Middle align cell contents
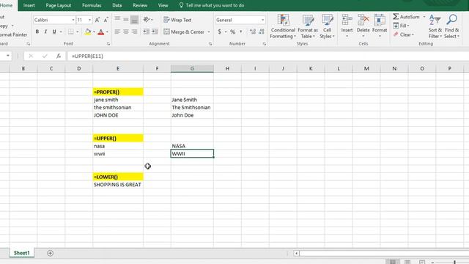Image resolution: width=469 pixels, height=264 pixels. coord(126,20)
